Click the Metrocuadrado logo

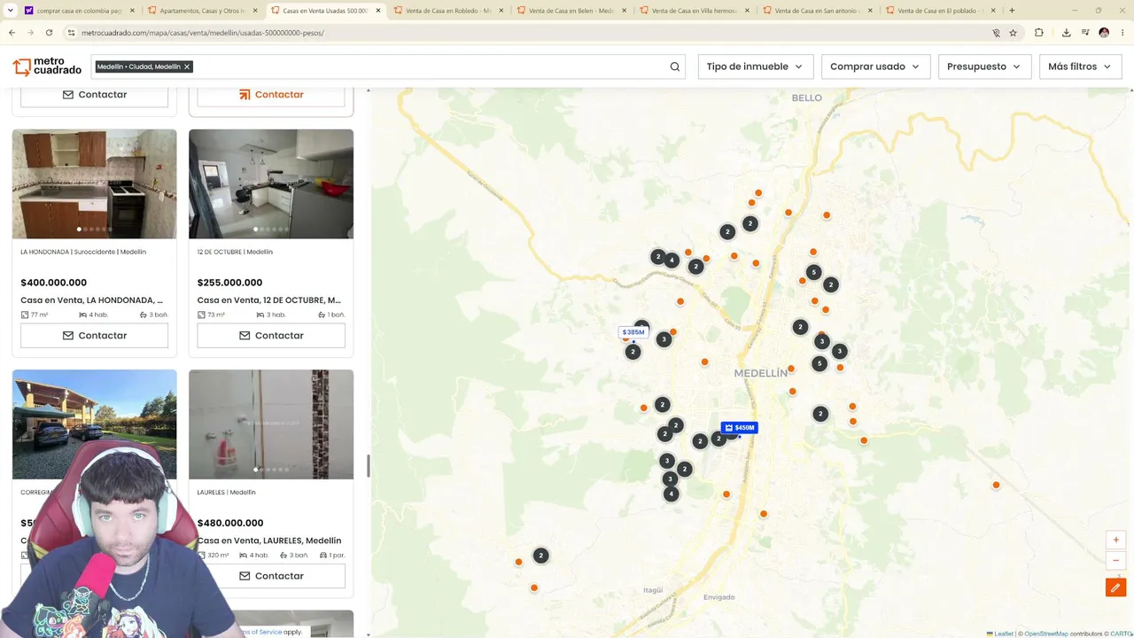click(x=47, y=66)
